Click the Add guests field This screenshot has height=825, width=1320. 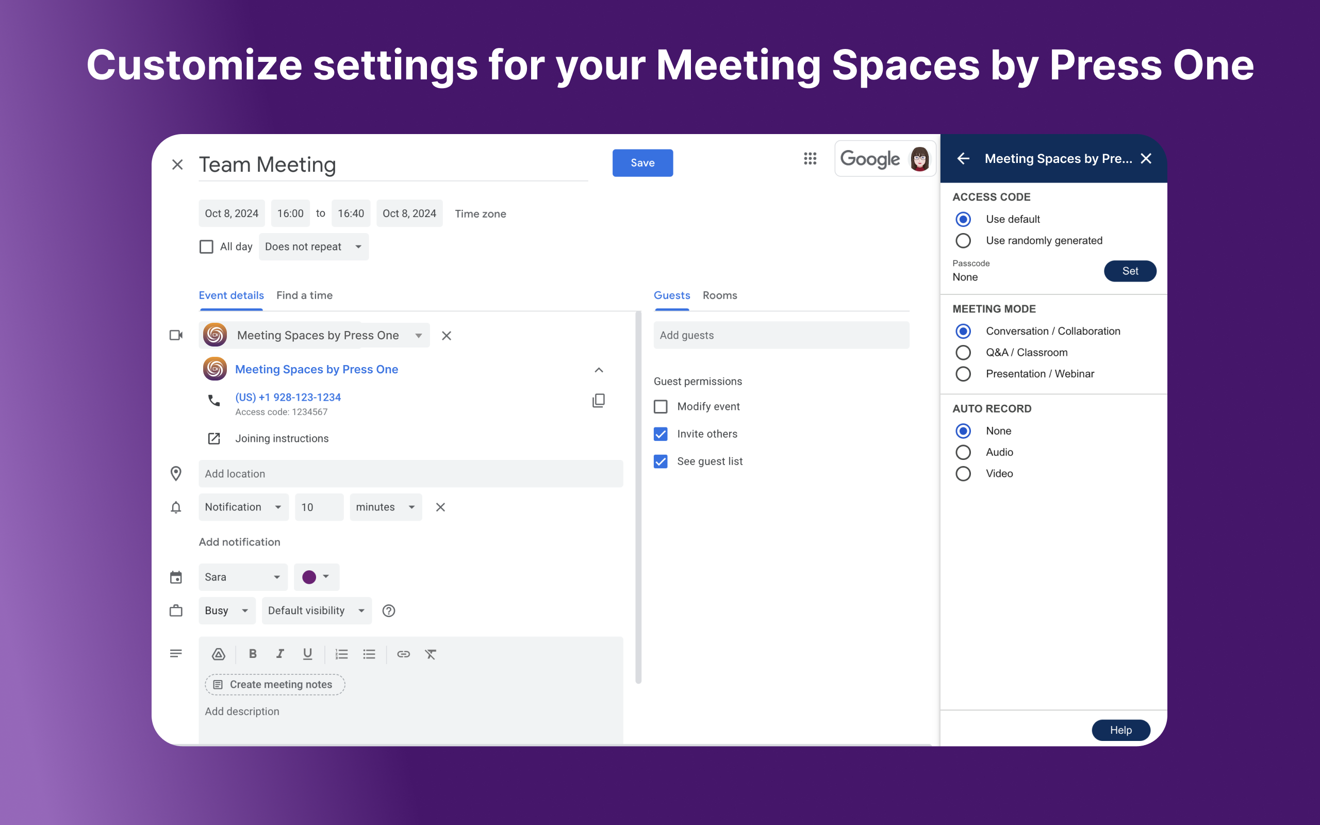[x=781, y=335]
